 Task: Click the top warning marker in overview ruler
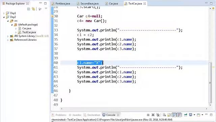213,8
